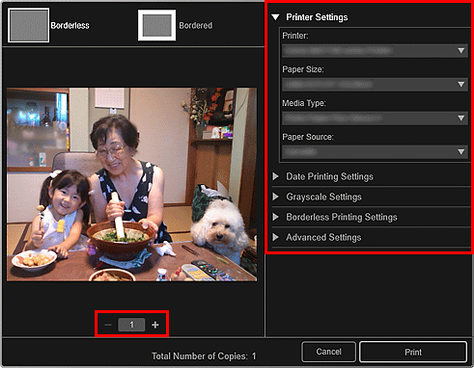Click the Borderless label

(x=70, y=25)
